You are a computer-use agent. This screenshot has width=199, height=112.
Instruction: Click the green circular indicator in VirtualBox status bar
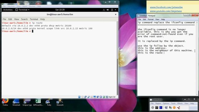coord(104,97)
